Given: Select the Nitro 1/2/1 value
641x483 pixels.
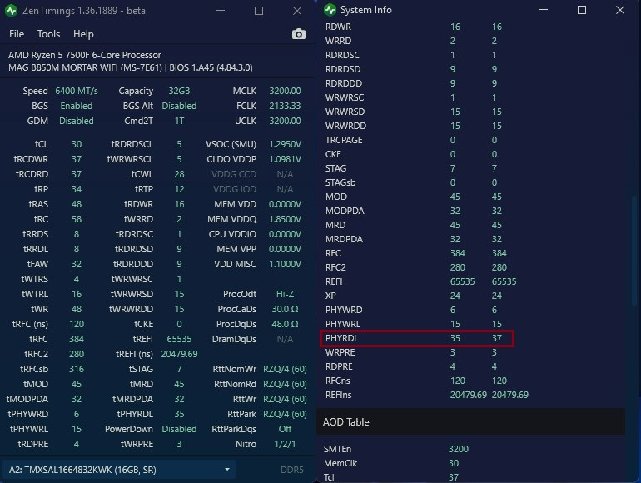Looking at the screenshot, I should [285, 444].
